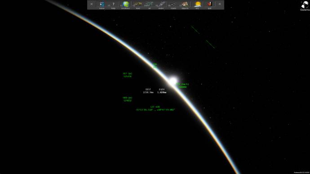
Task: Open the objects house icon
Action: click(185, 4)
